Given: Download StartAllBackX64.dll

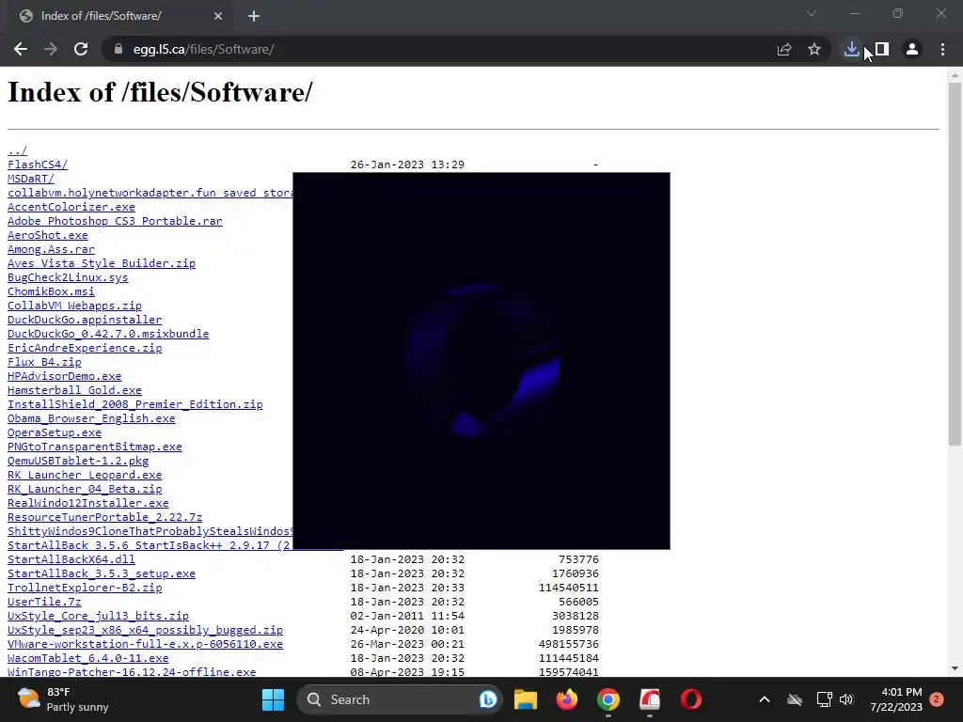Looking at the screenshot, I should (71, 559).
